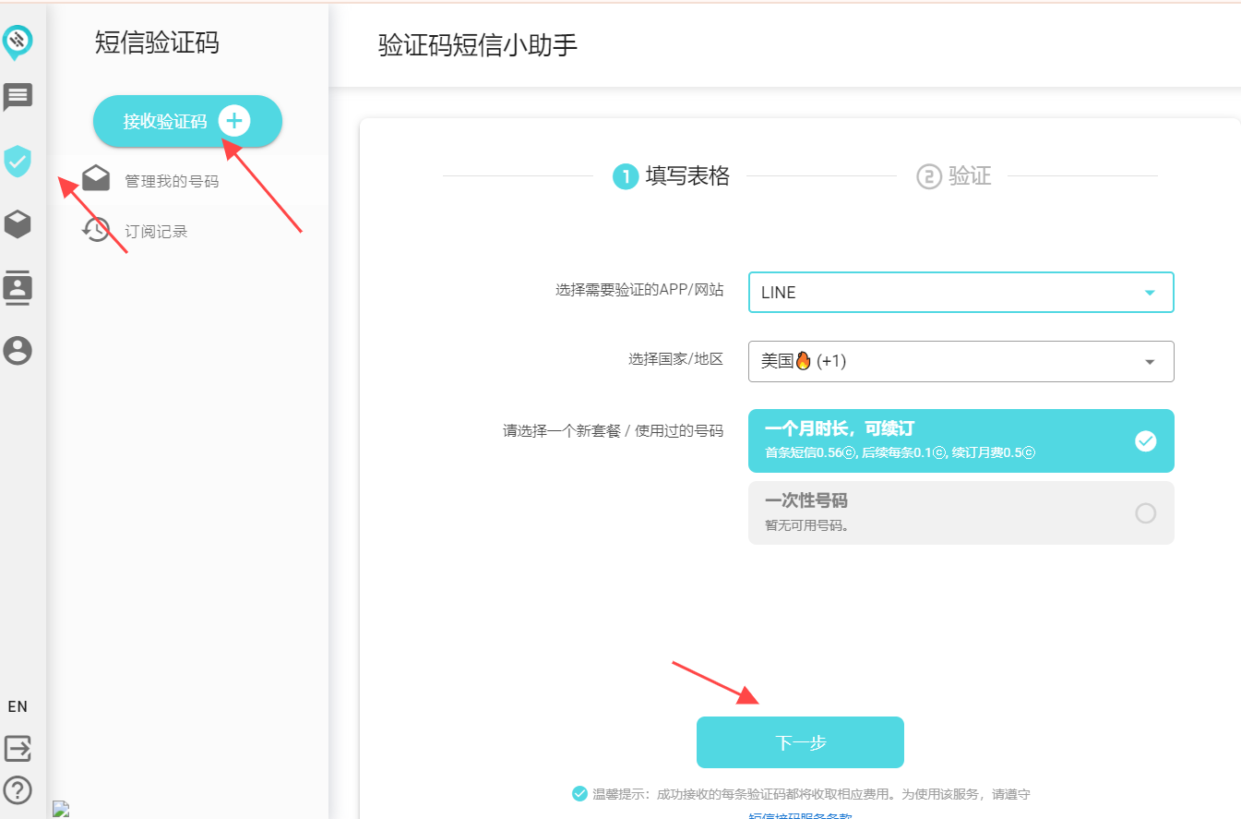Click the 下一步 button
The image size is (1241, 819).
point(800,742)
